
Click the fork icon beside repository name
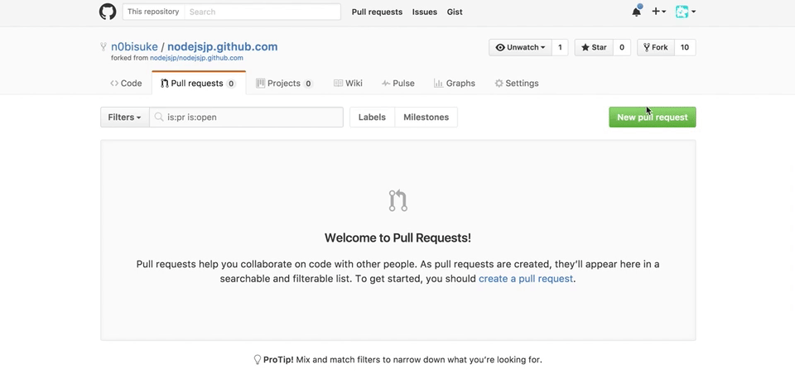(104, 46)
